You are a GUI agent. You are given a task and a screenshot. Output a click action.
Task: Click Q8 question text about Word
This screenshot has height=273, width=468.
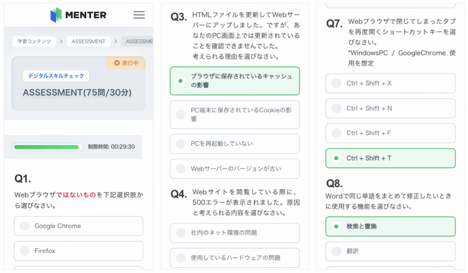click(x=388, y=201)
